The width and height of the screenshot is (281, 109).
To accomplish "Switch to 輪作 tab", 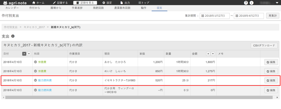I will (144, 8).
